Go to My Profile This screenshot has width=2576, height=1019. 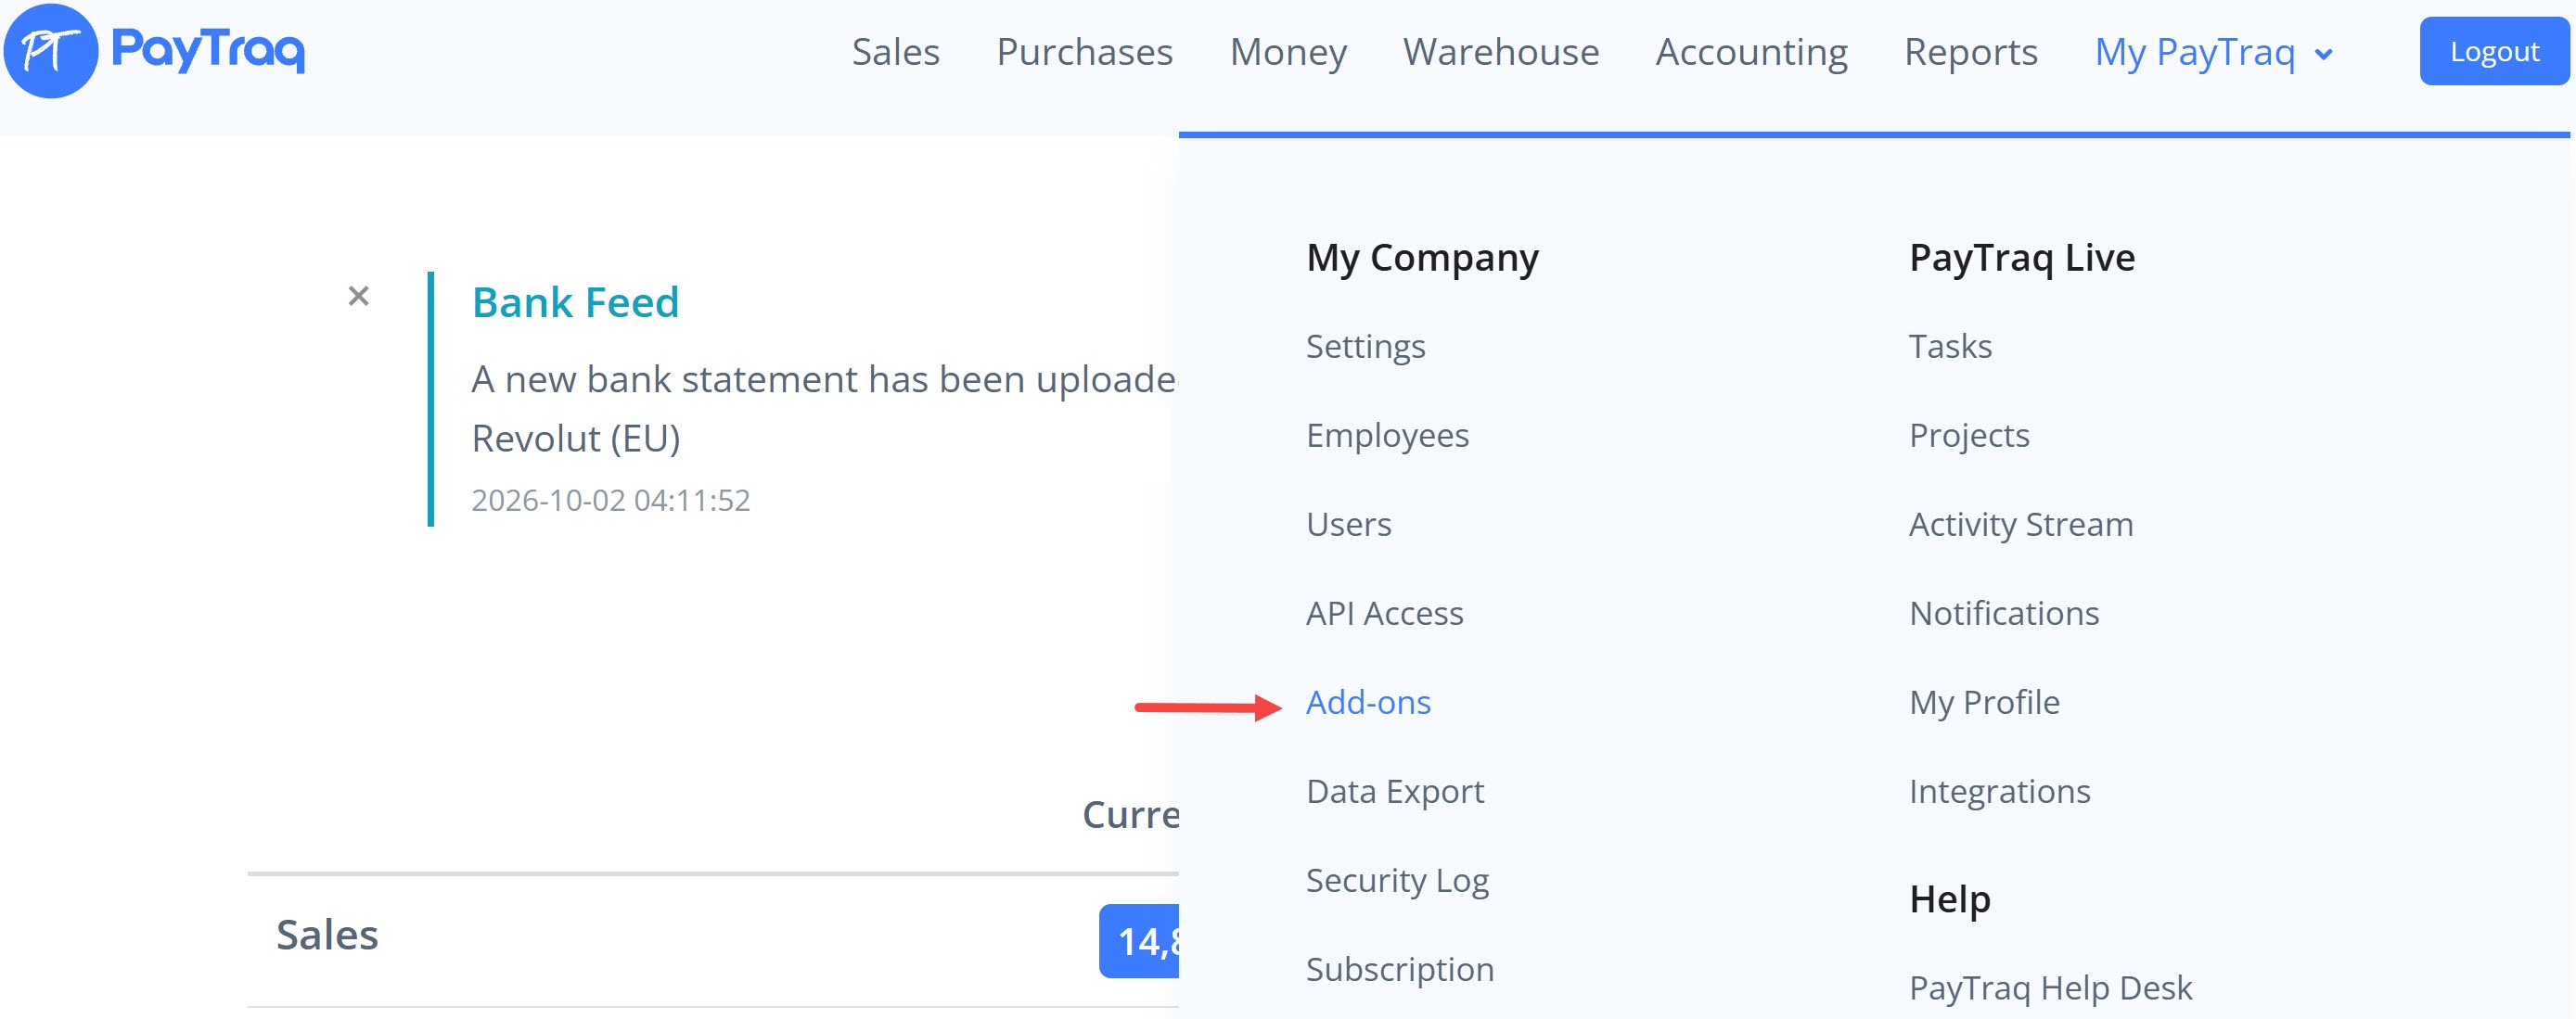(1984, 702)
